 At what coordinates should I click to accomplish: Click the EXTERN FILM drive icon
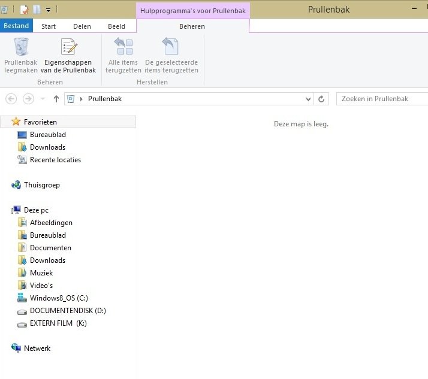22,325
